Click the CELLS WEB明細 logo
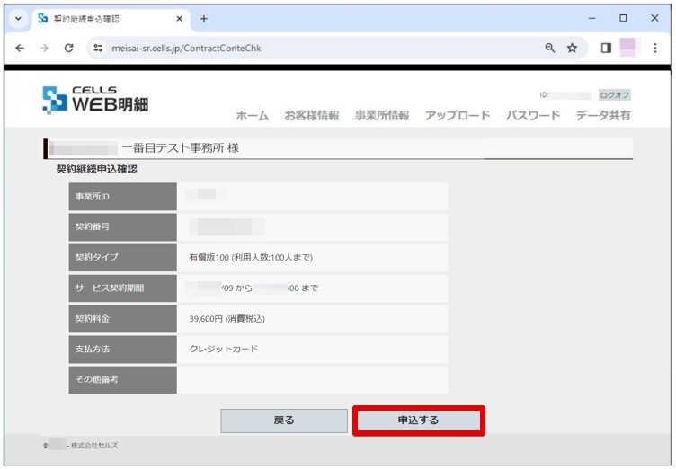 (x=95, y=100)
